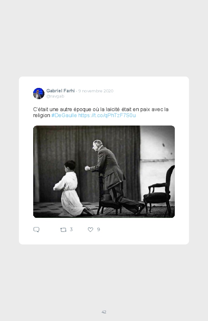
Task: Open the @ravgab handle
Action: point(55,96)
